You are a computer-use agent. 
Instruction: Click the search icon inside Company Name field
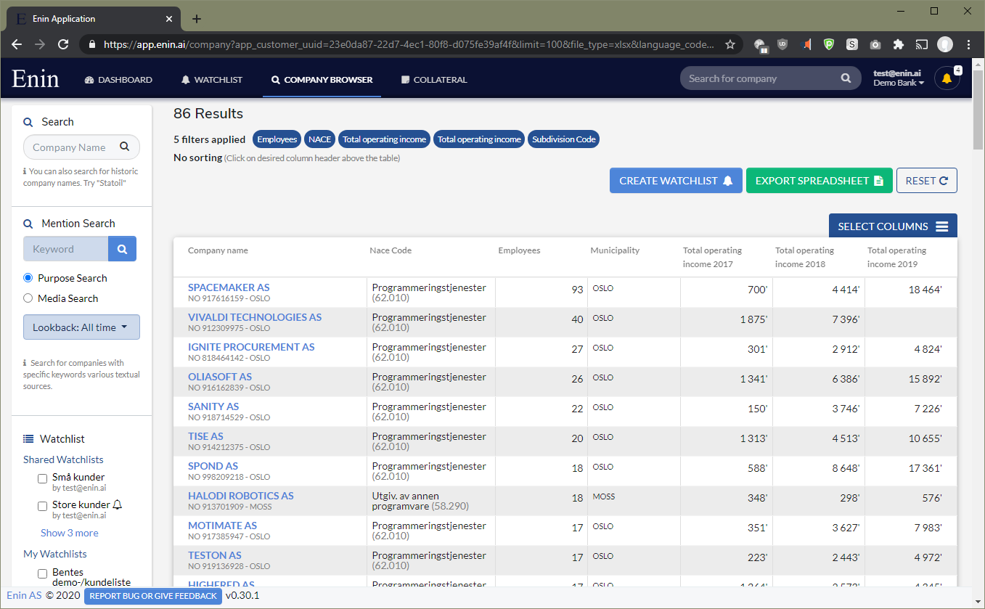click(x=124, y=147)
